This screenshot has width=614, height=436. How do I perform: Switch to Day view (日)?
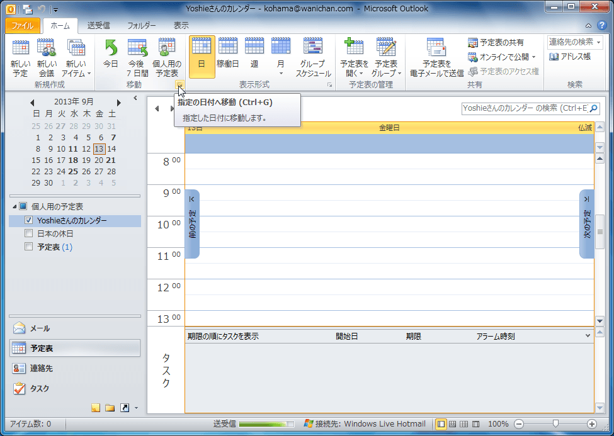click(x=202, y=57)
